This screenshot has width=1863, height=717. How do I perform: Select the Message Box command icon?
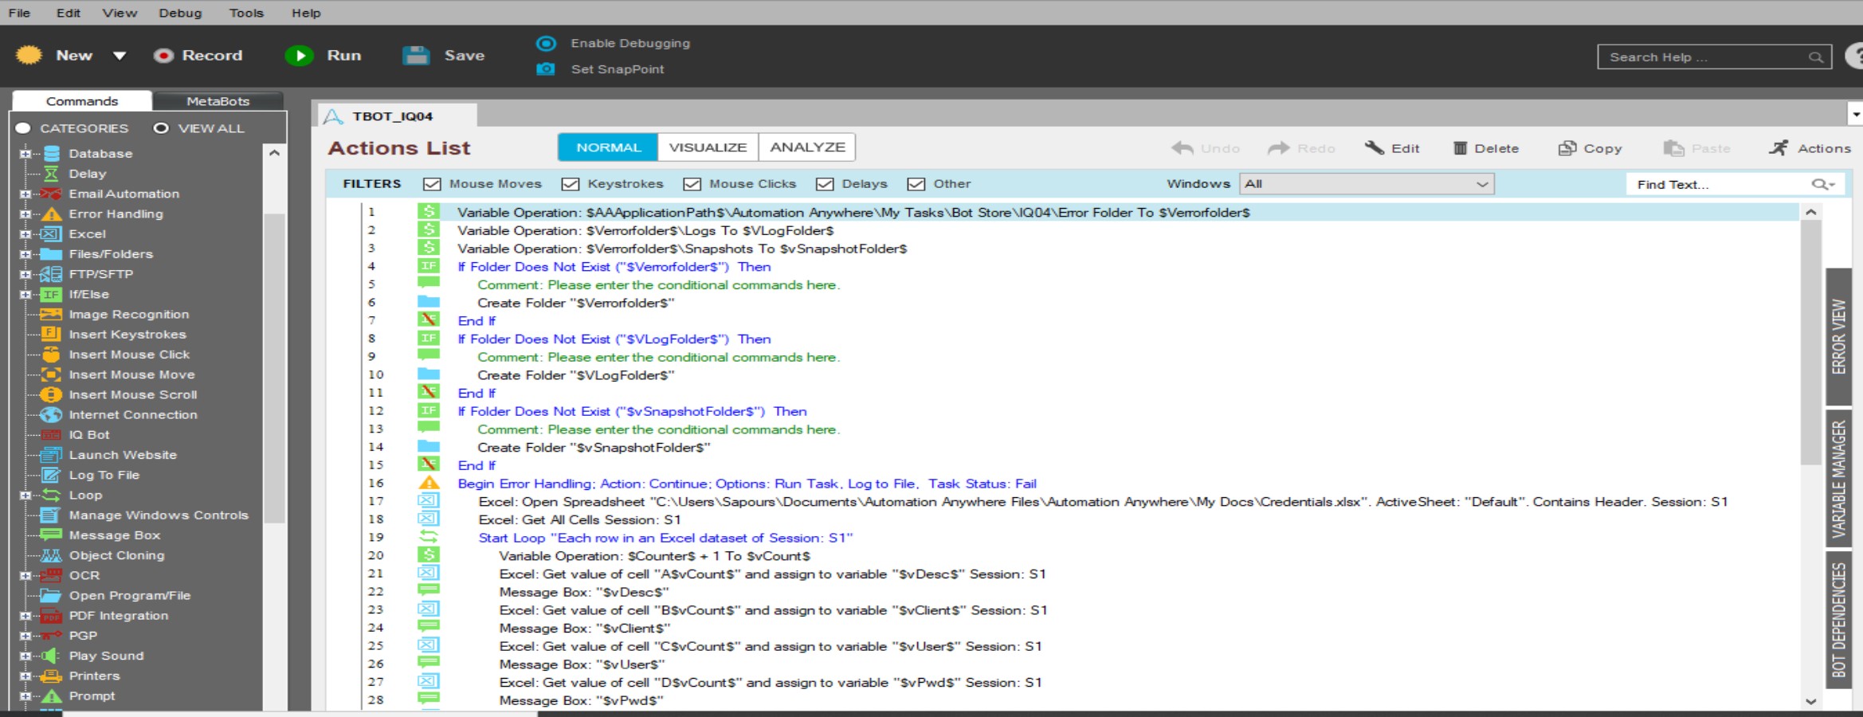(51, 535)
